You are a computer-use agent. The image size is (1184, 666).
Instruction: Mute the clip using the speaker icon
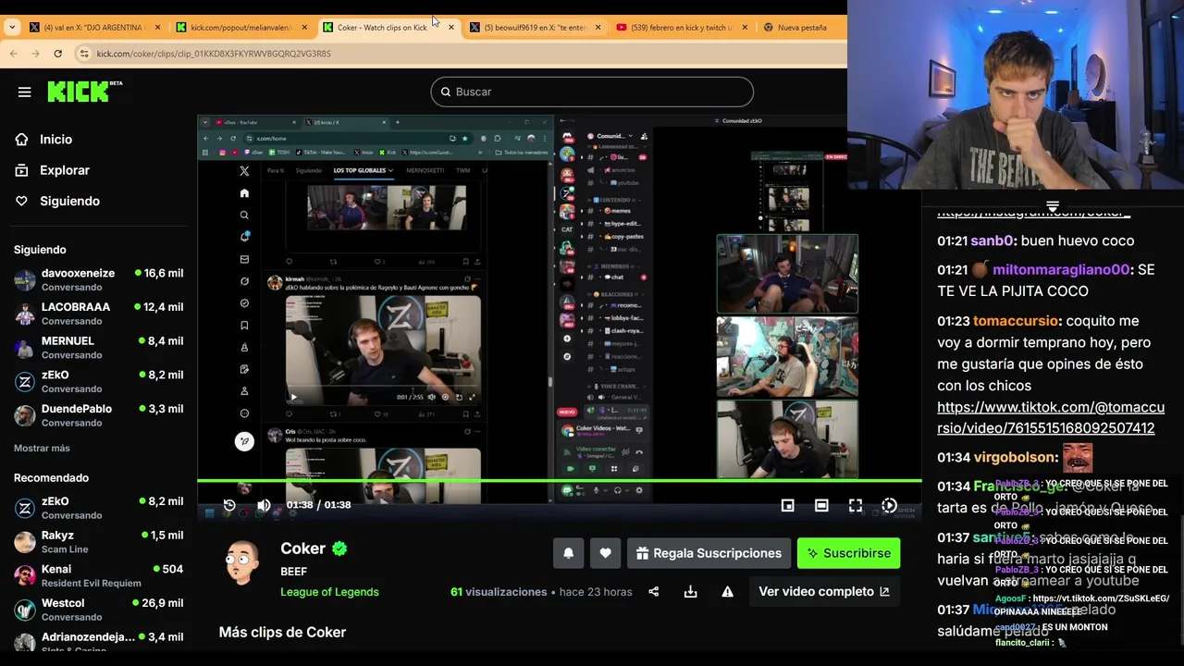264,505
